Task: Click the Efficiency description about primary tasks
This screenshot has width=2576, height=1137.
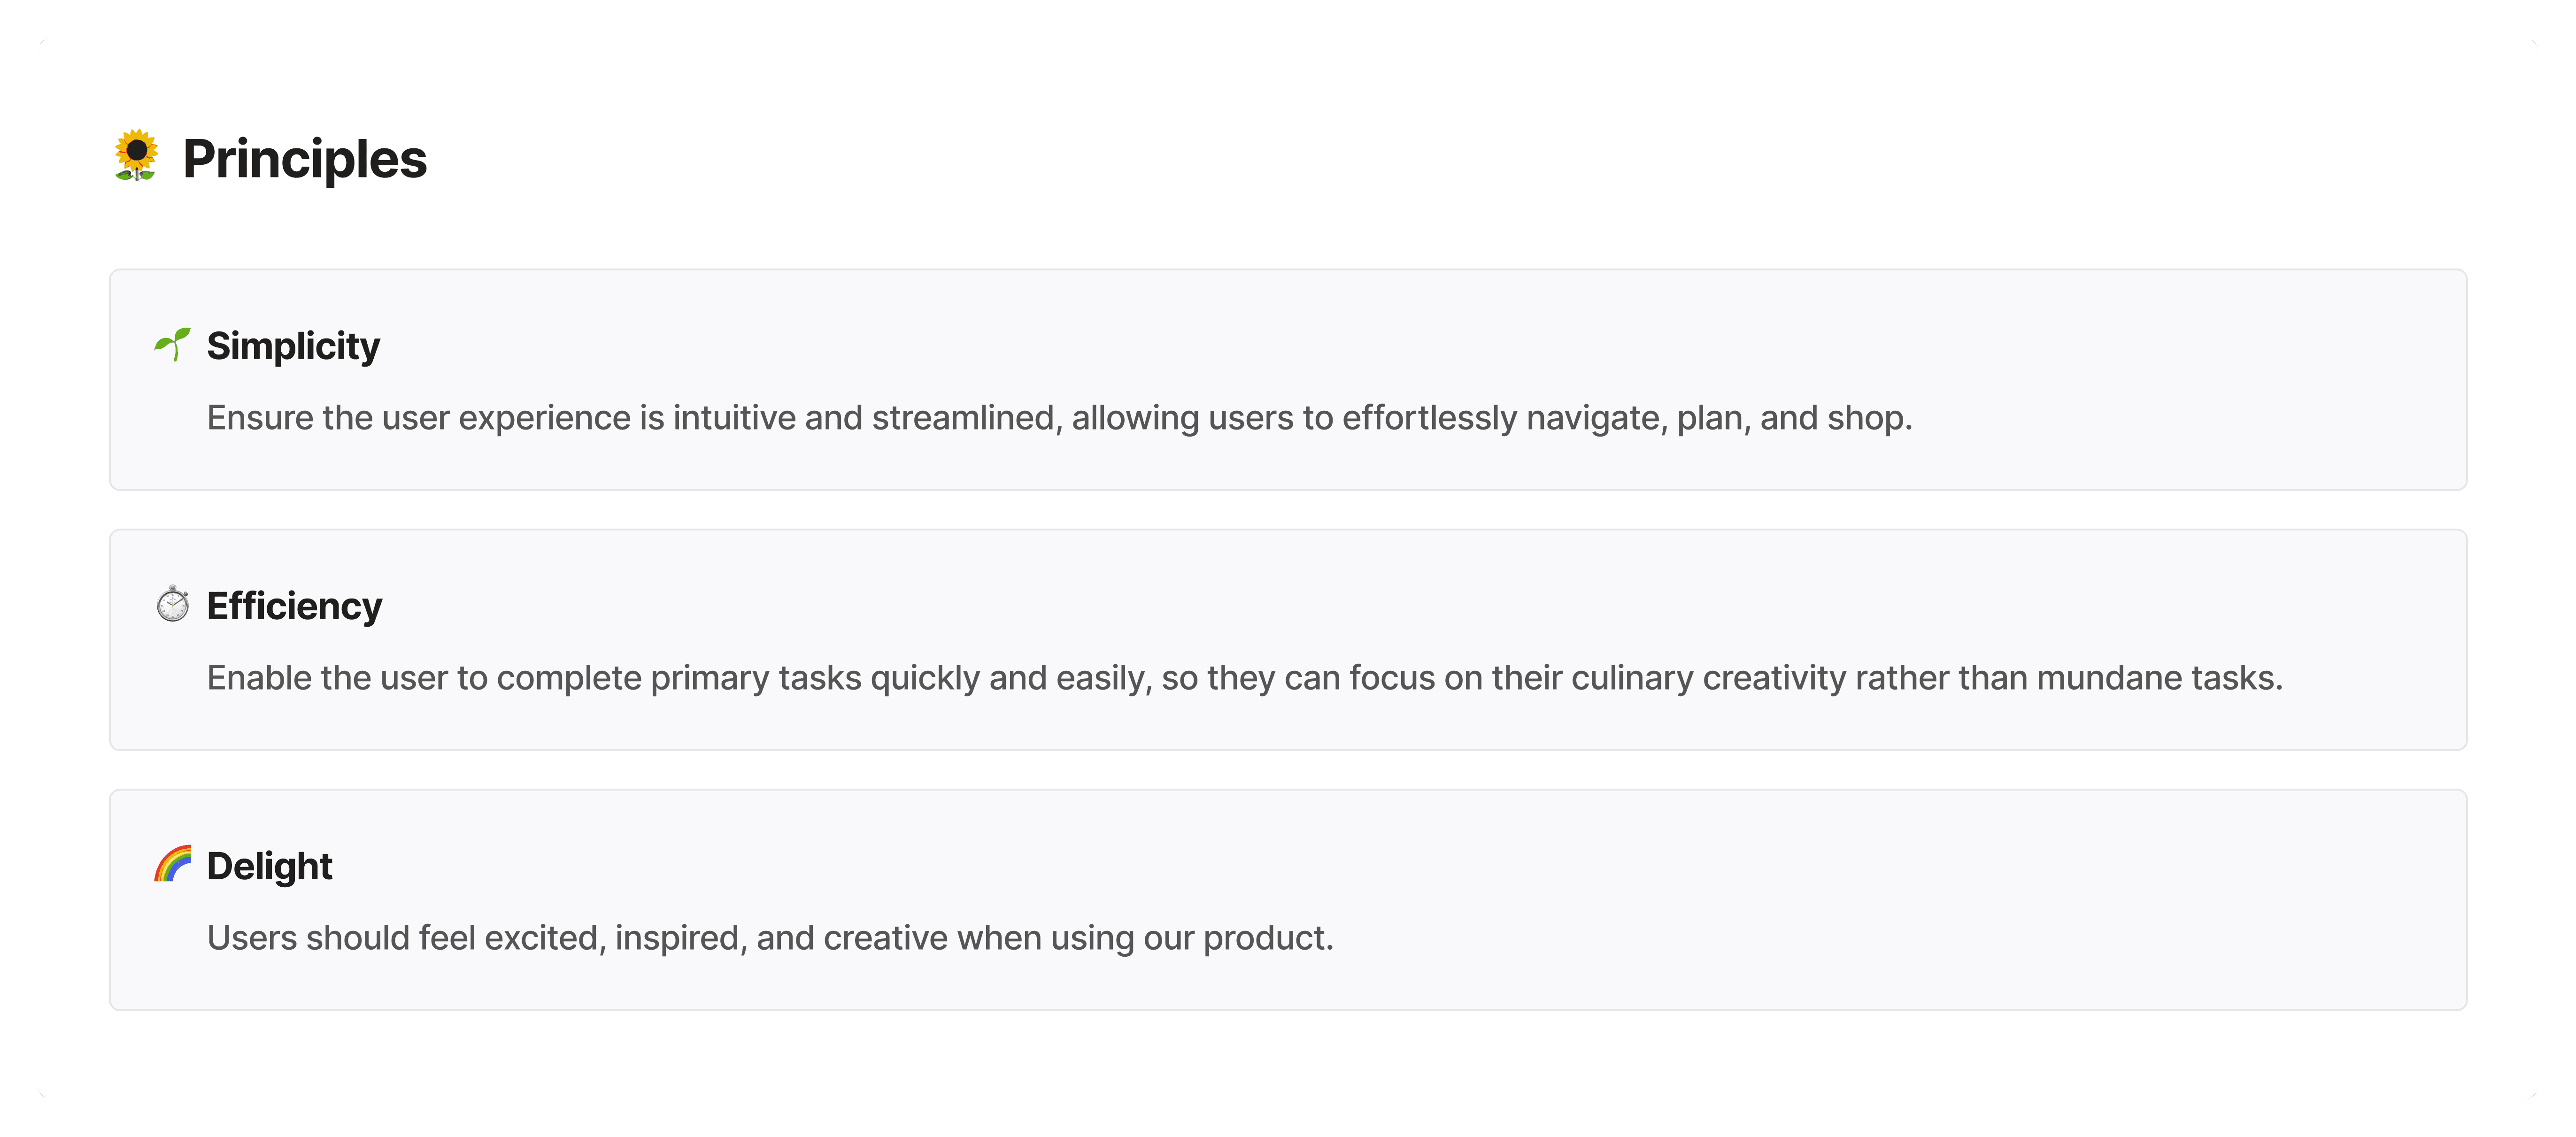Action: pyautogui.click(x=1244, y=678)
